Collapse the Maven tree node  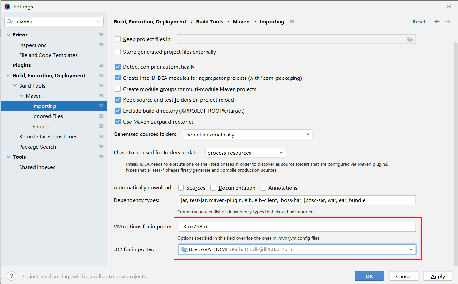21,96
